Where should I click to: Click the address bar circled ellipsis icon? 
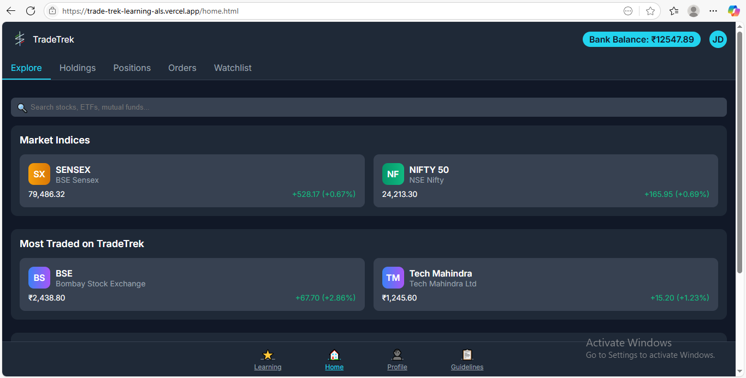coord(628,11)
